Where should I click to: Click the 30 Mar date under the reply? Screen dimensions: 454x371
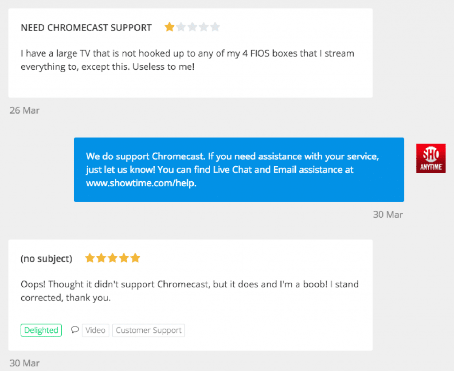coord(388,214)
